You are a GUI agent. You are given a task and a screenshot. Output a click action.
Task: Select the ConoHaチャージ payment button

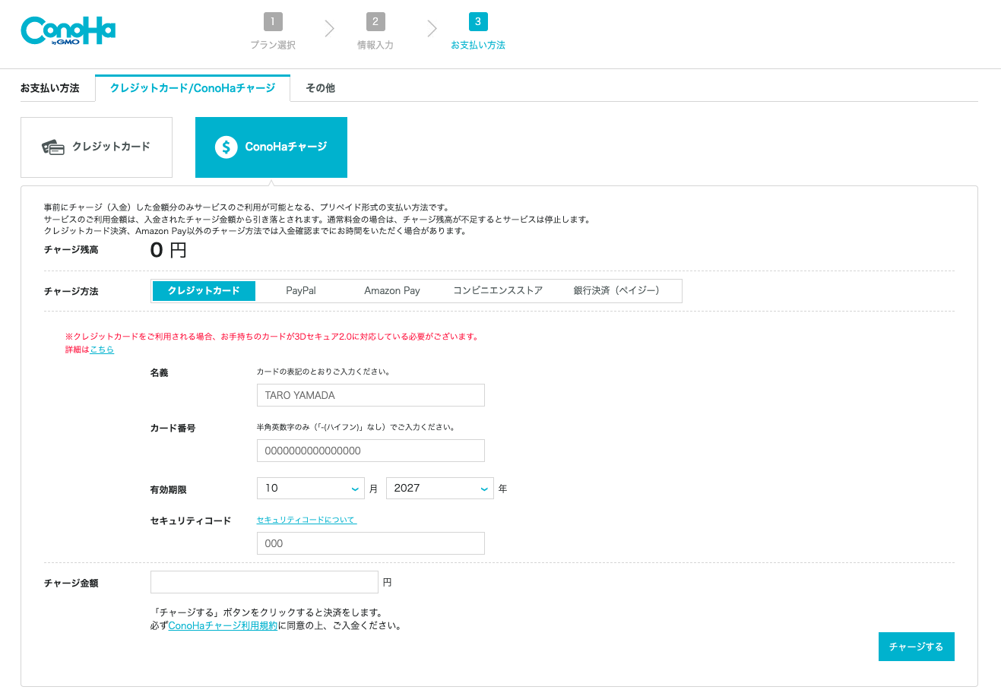[x=271, y=147]
